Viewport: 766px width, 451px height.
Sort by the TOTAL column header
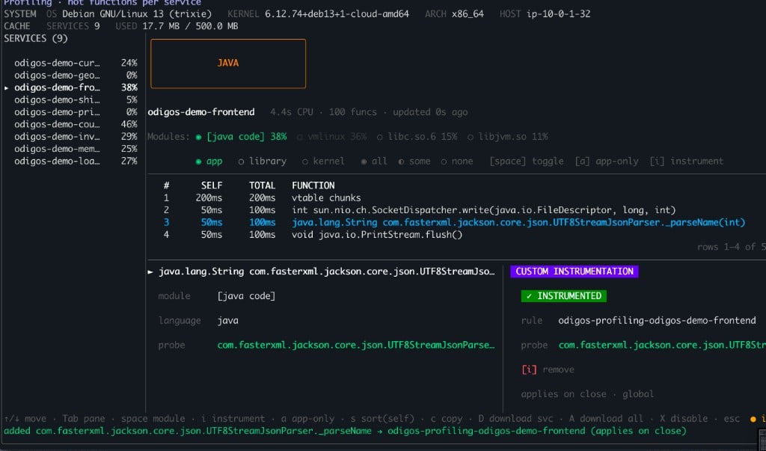pos(262,185)
